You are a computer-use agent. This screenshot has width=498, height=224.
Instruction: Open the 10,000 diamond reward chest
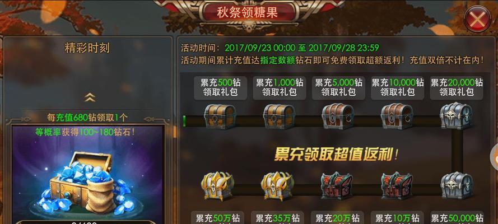(x=397, y=116)
